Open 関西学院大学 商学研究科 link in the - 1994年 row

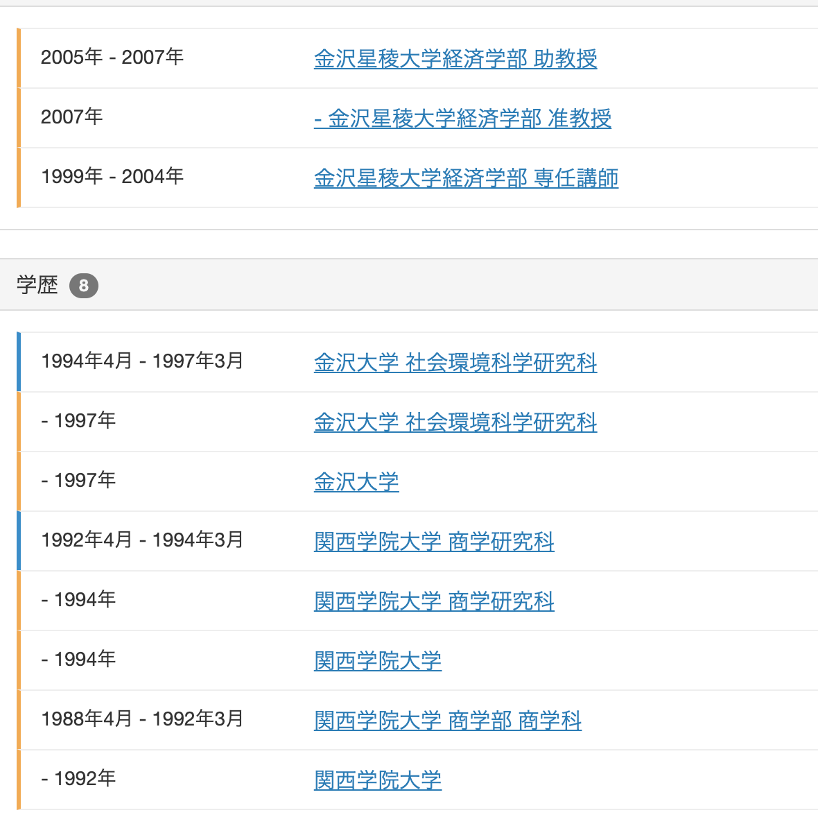(434, 601)
